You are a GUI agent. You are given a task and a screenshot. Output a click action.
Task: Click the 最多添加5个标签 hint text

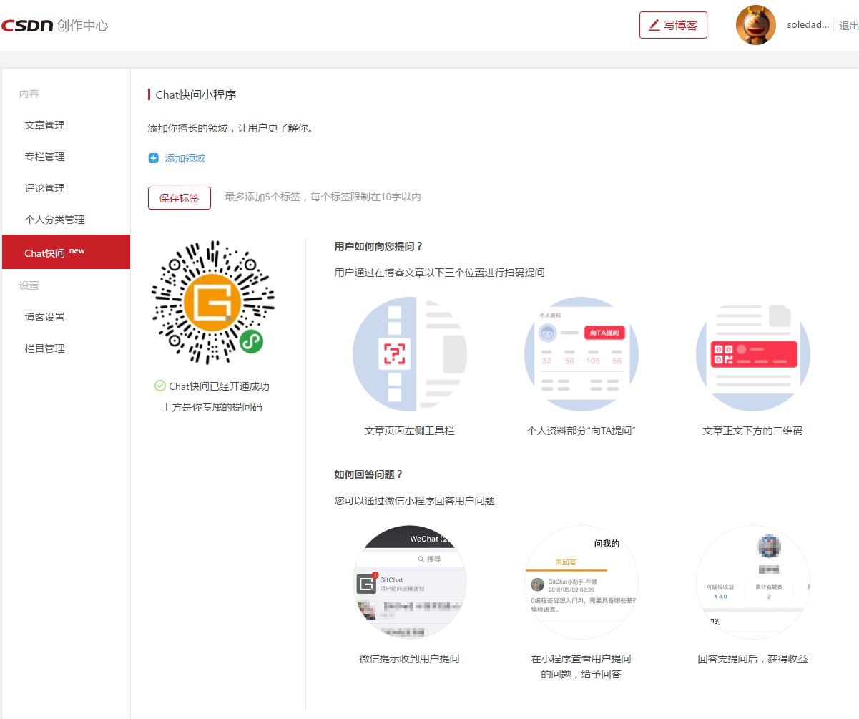coord(323,197)
